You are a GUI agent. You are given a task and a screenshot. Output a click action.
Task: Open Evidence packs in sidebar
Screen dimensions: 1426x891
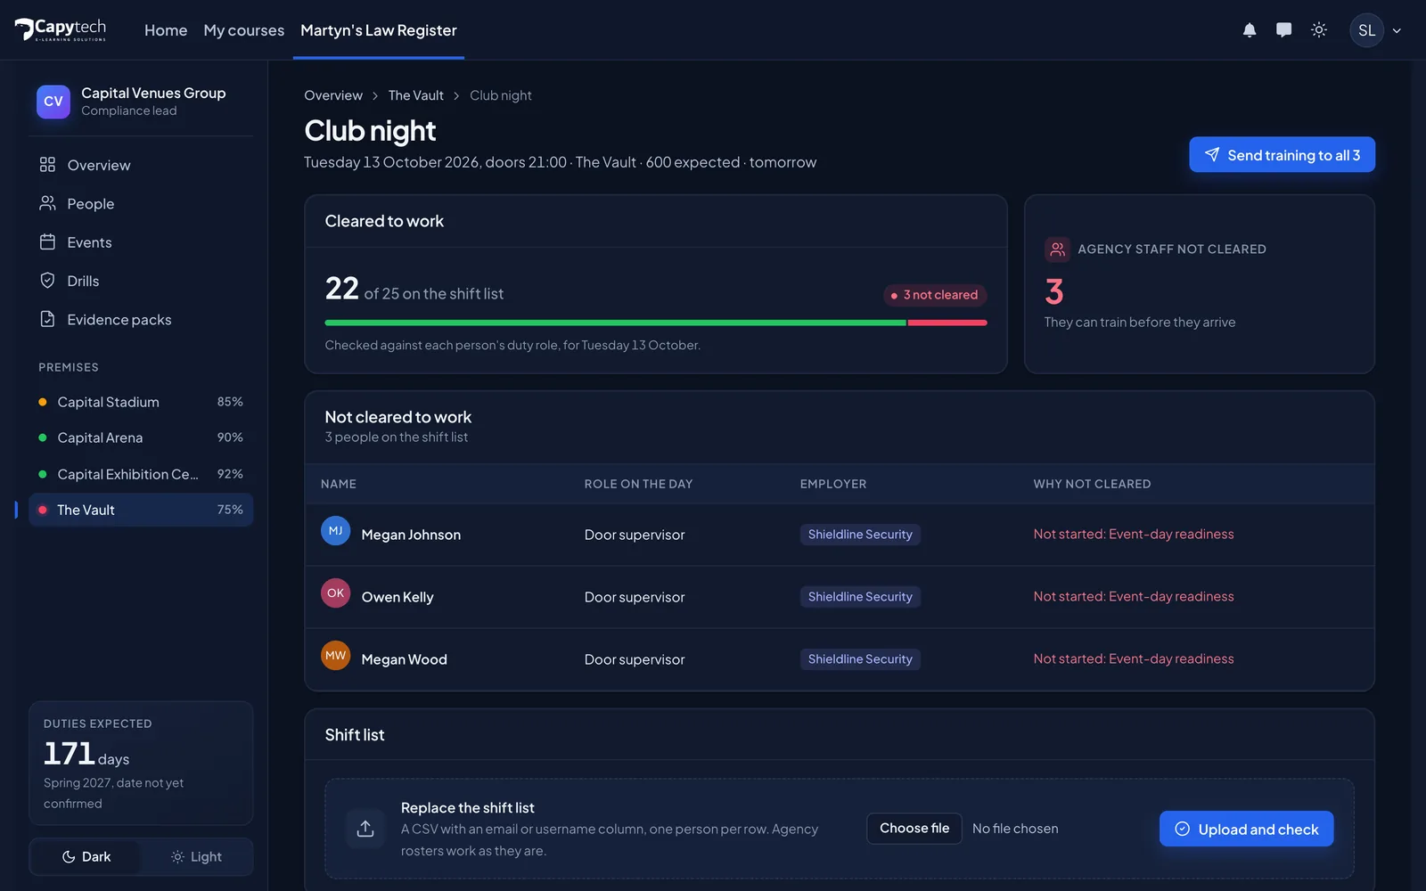tap(141, 319)
